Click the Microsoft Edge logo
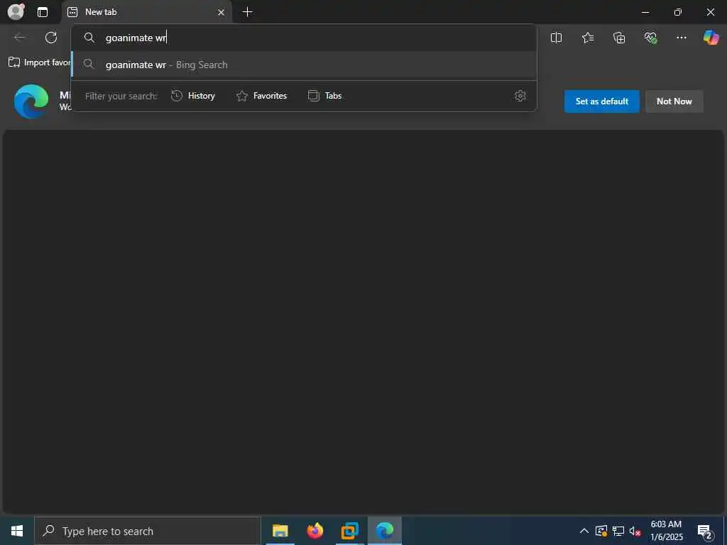The width and height of the screenshot is (727, 545). tap(31, 101)
